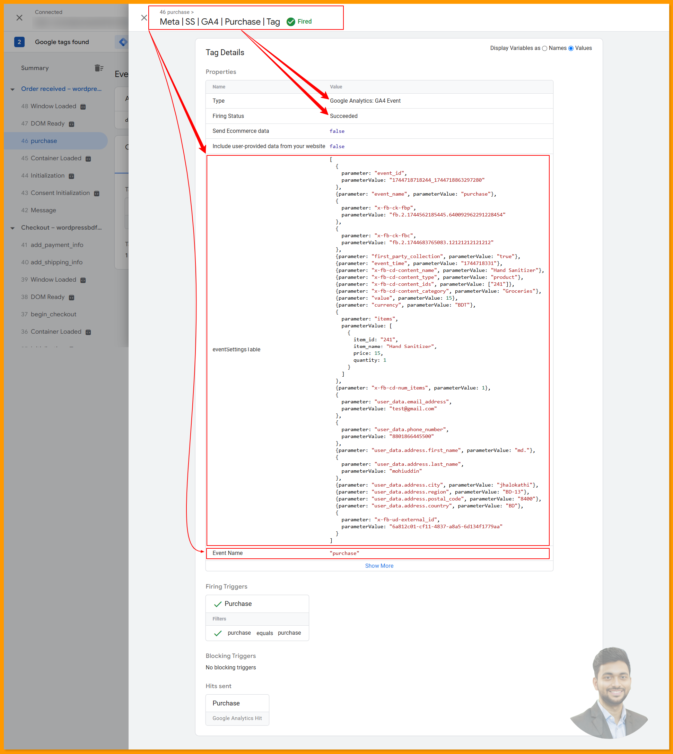673x754 pixels.
Task: Open the 37 begin_checkout event
Action: 53,314
